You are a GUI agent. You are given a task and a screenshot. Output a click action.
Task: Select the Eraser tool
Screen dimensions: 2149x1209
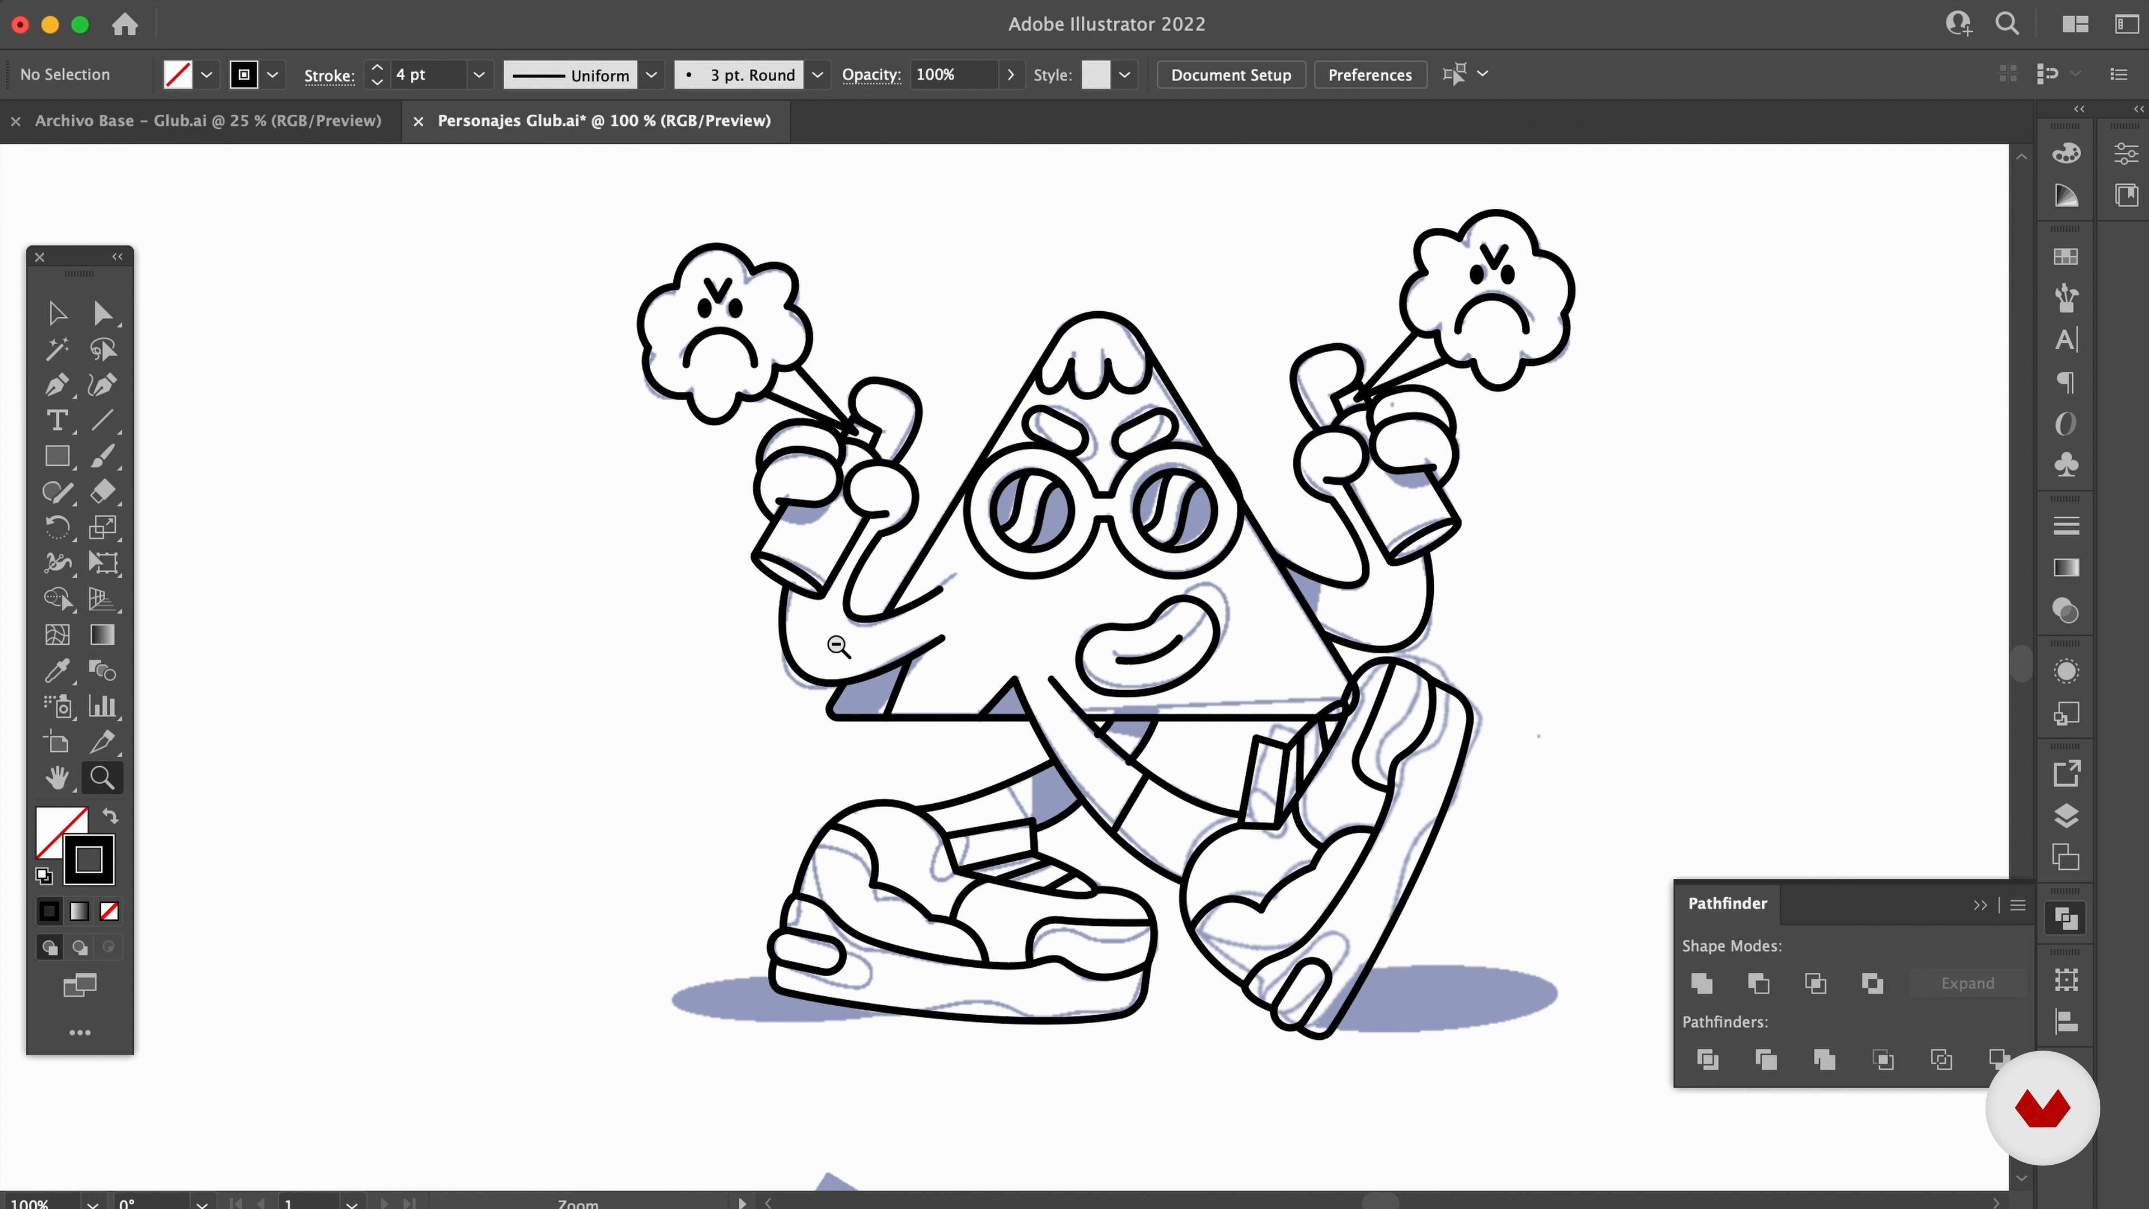[x=102, y=491]
